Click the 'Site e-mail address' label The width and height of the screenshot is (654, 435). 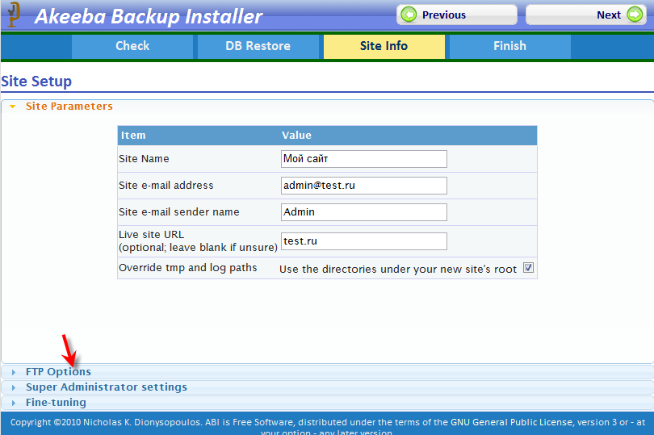(x=166, y=186)
